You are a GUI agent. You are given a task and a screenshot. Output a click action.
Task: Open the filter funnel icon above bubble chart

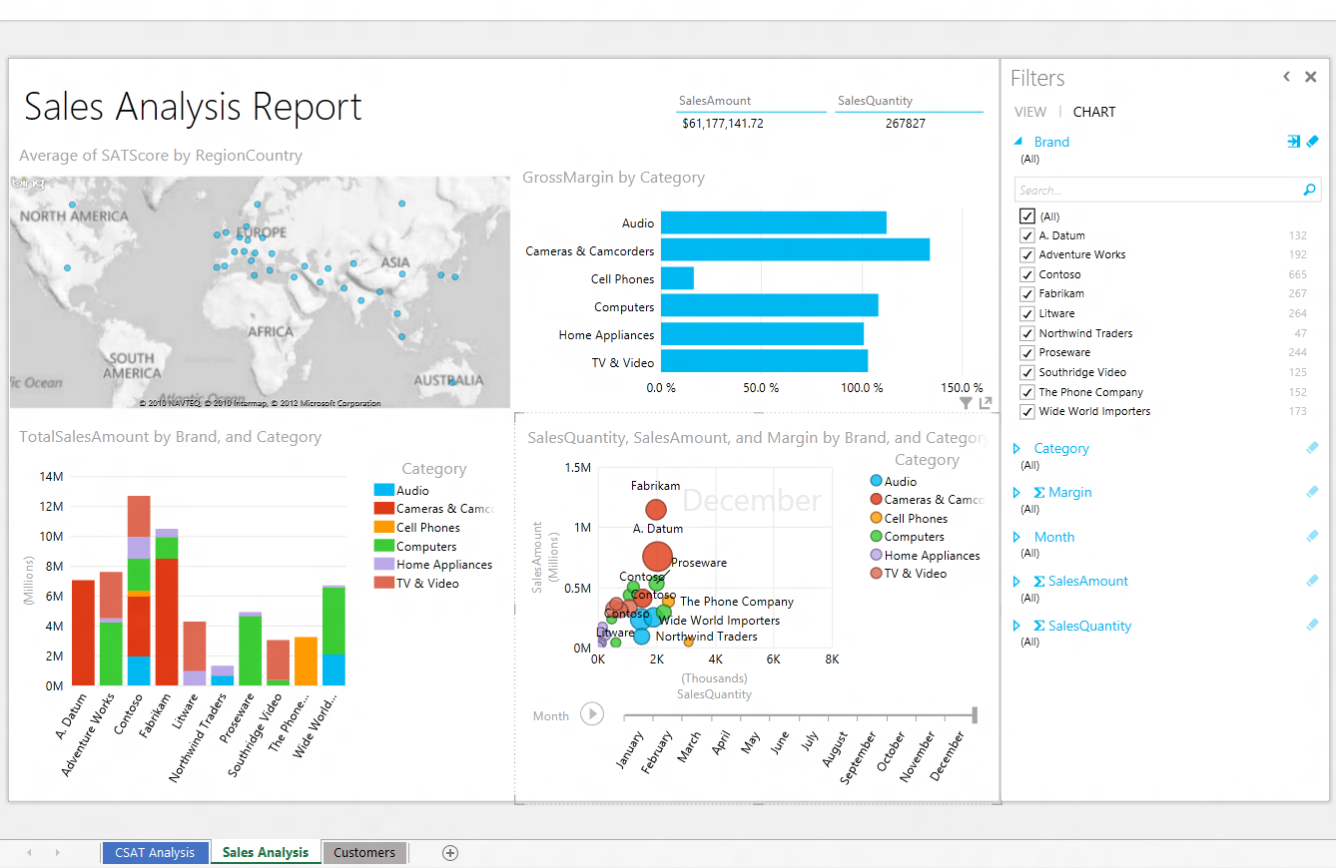966,403
